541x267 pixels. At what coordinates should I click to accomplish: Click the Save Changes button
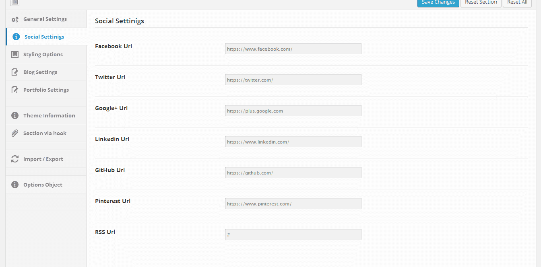pyautogui.click(x=438, y=3)
